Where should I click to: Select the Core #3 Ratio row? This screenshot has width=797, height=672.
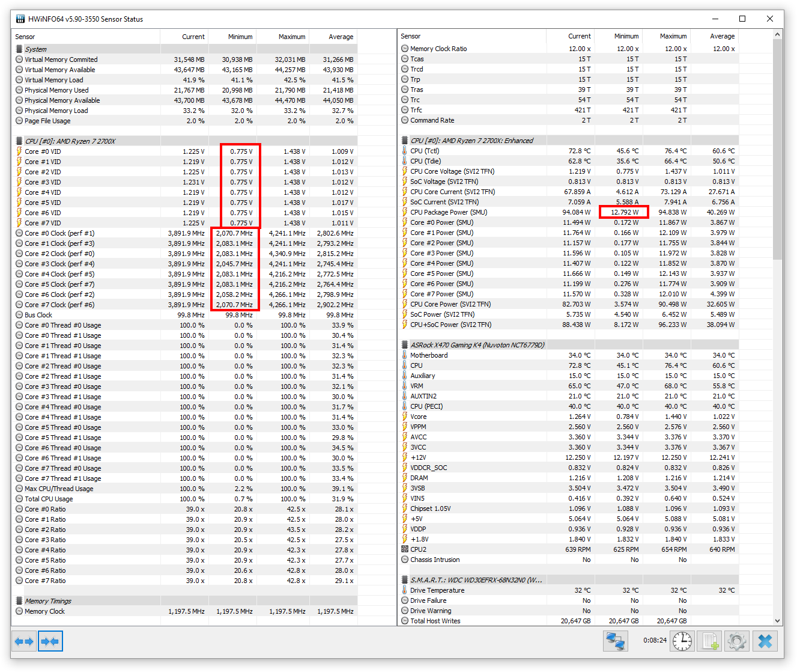[x=185, y=540]
